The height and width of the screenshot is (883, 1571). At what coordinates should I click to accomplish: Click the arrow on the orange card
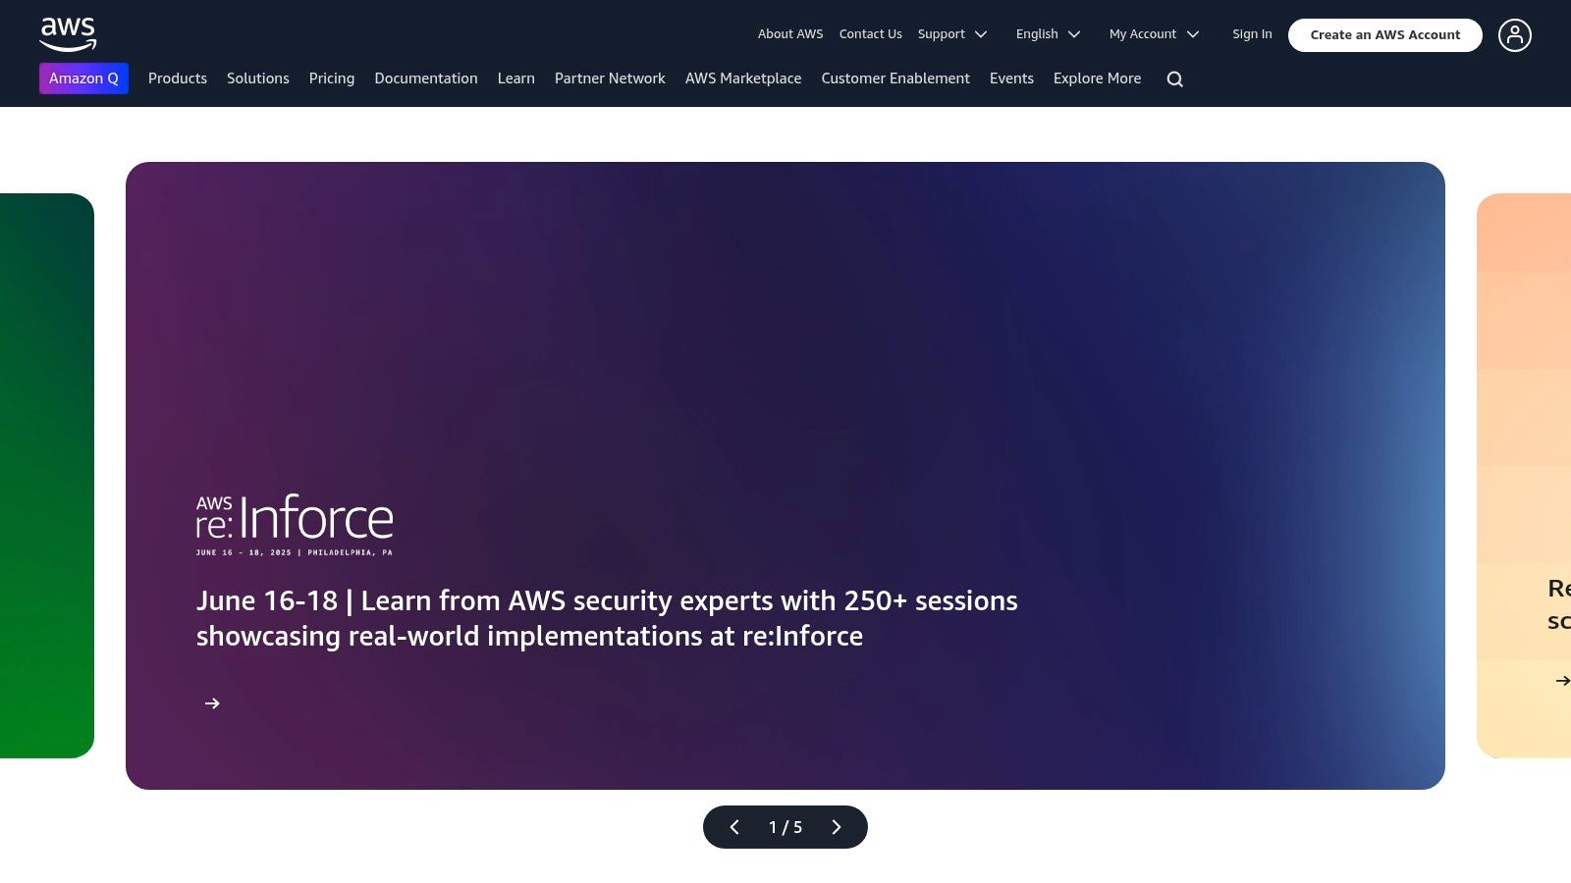click(1562, 680)
